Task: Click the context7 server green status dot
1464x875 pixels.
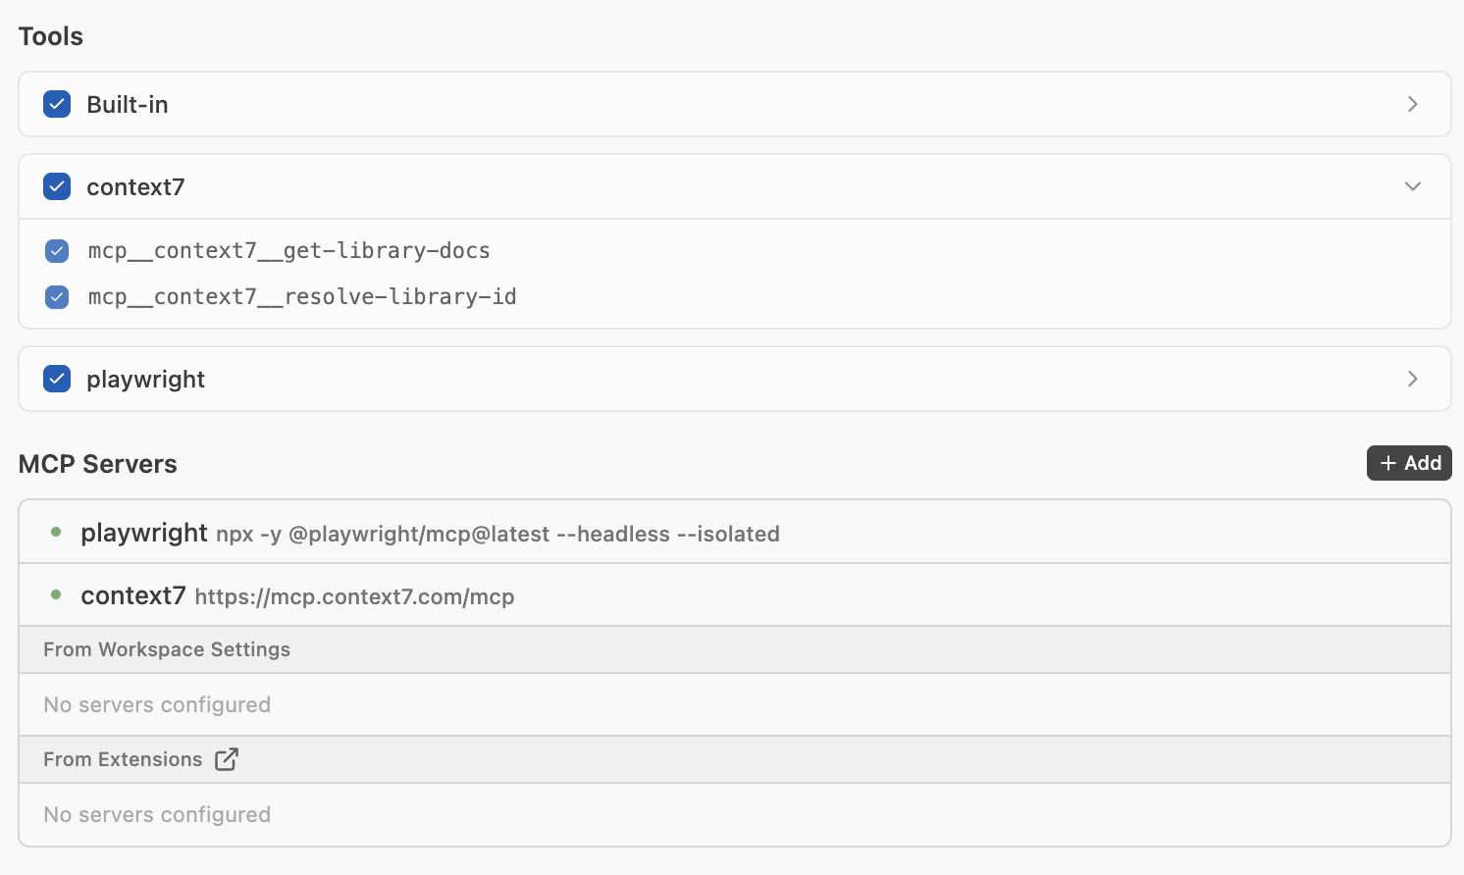Action: (56, 595)
